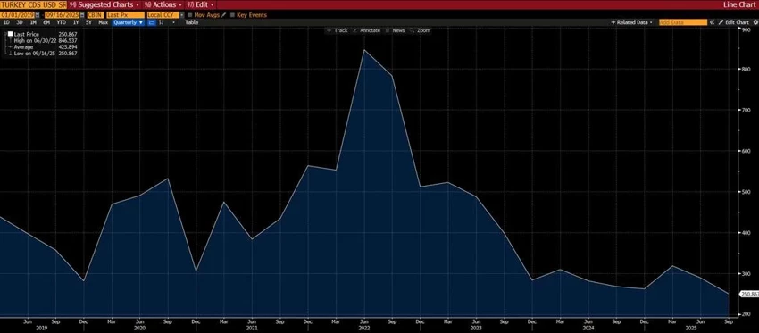This screenshot has height=333, width=759.
Task: Expand the chart type dropdown arrow
Action: pyautogui.click(x=173, y=22)
